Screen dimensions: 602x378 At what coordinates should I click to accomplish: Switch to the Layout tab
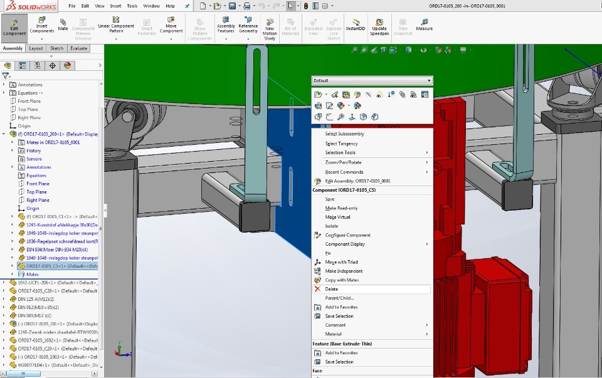point(36,48)
